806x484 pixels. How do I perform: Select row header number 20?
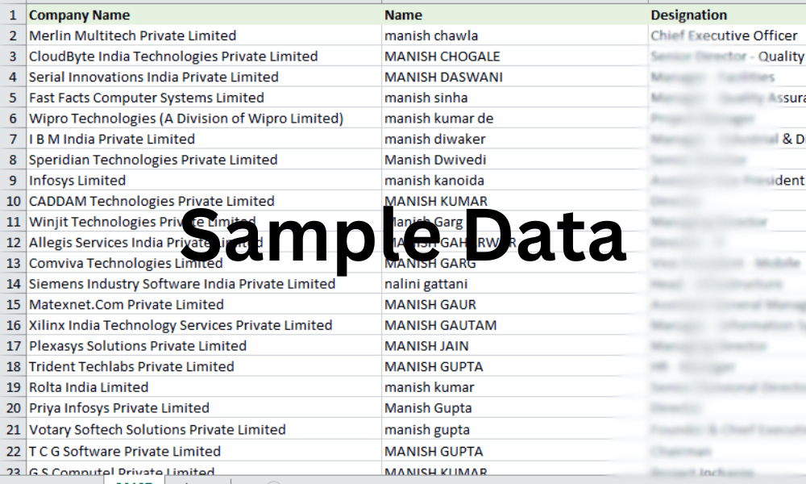[x=13, y=408]
